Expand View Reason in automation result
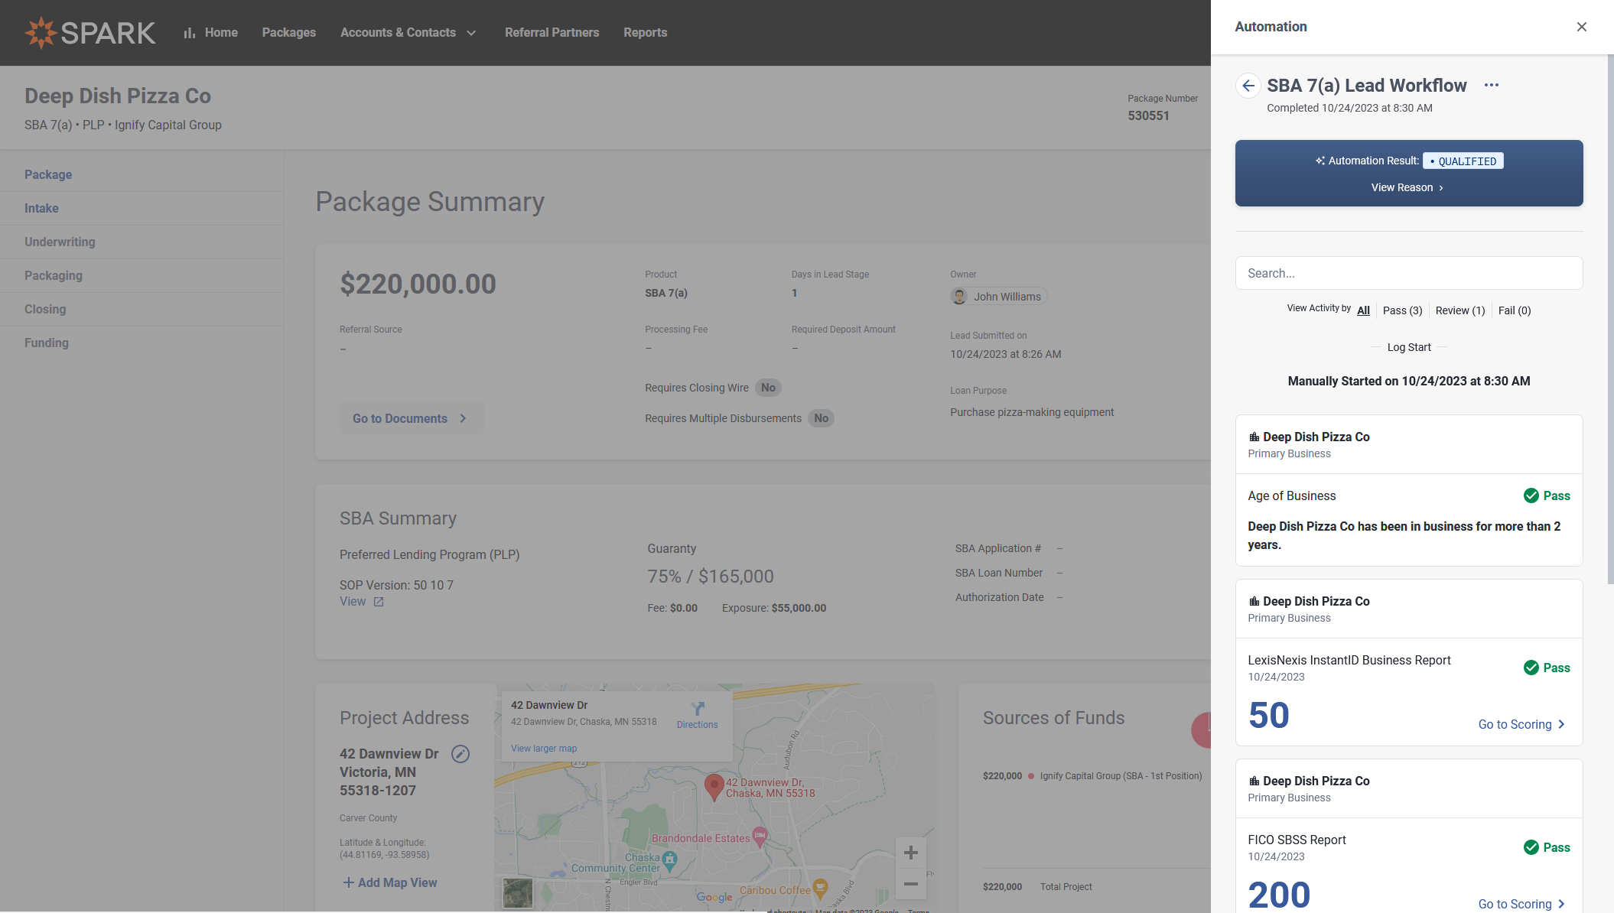Image resolution: width=1614 pixels, height=913 pixels. (x=1408, y=187)
